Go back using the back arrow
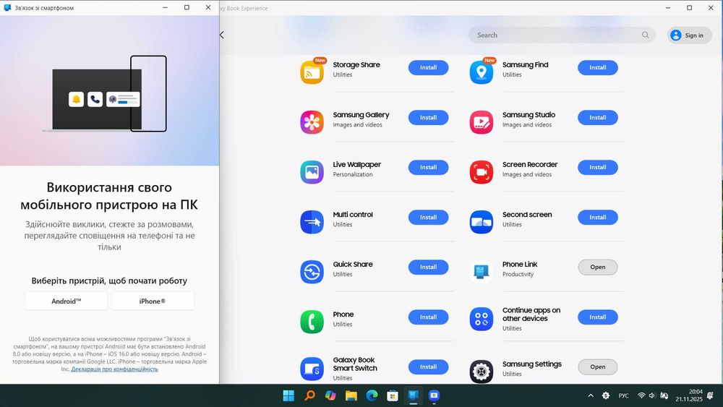 (x=222, y=35)
